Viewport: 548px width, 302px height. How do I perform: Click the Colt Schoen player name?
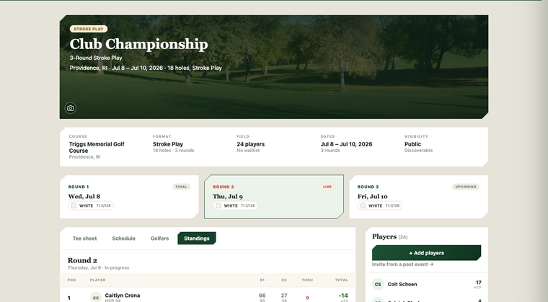(x=402, y=284)
